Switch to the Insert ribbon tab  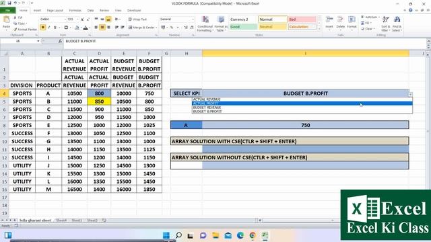coord(37,11)
